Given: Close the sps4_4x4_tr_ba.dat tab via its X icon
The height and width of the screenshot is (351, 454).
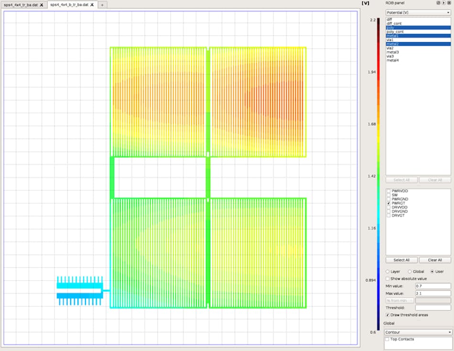Looking at the screenshot, I should pyautogui.click(x=41, y=4).
